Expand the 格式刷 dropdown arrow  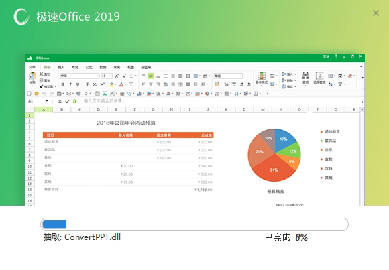tap(55, 87)
